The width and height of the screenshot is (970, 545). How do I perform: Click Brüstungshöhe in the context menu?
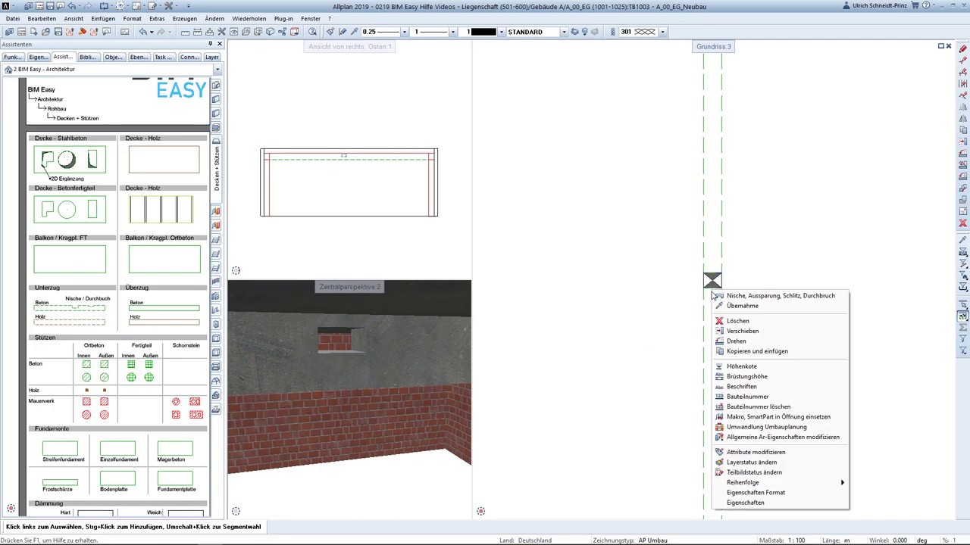746,376
